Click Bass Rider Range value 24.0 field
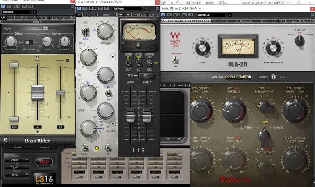Image resolution: width=315 pixels, height=187 pixels. point(14,127)
